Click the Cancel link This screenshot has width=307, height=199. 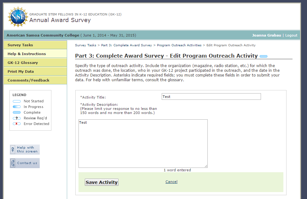[171, 182]
